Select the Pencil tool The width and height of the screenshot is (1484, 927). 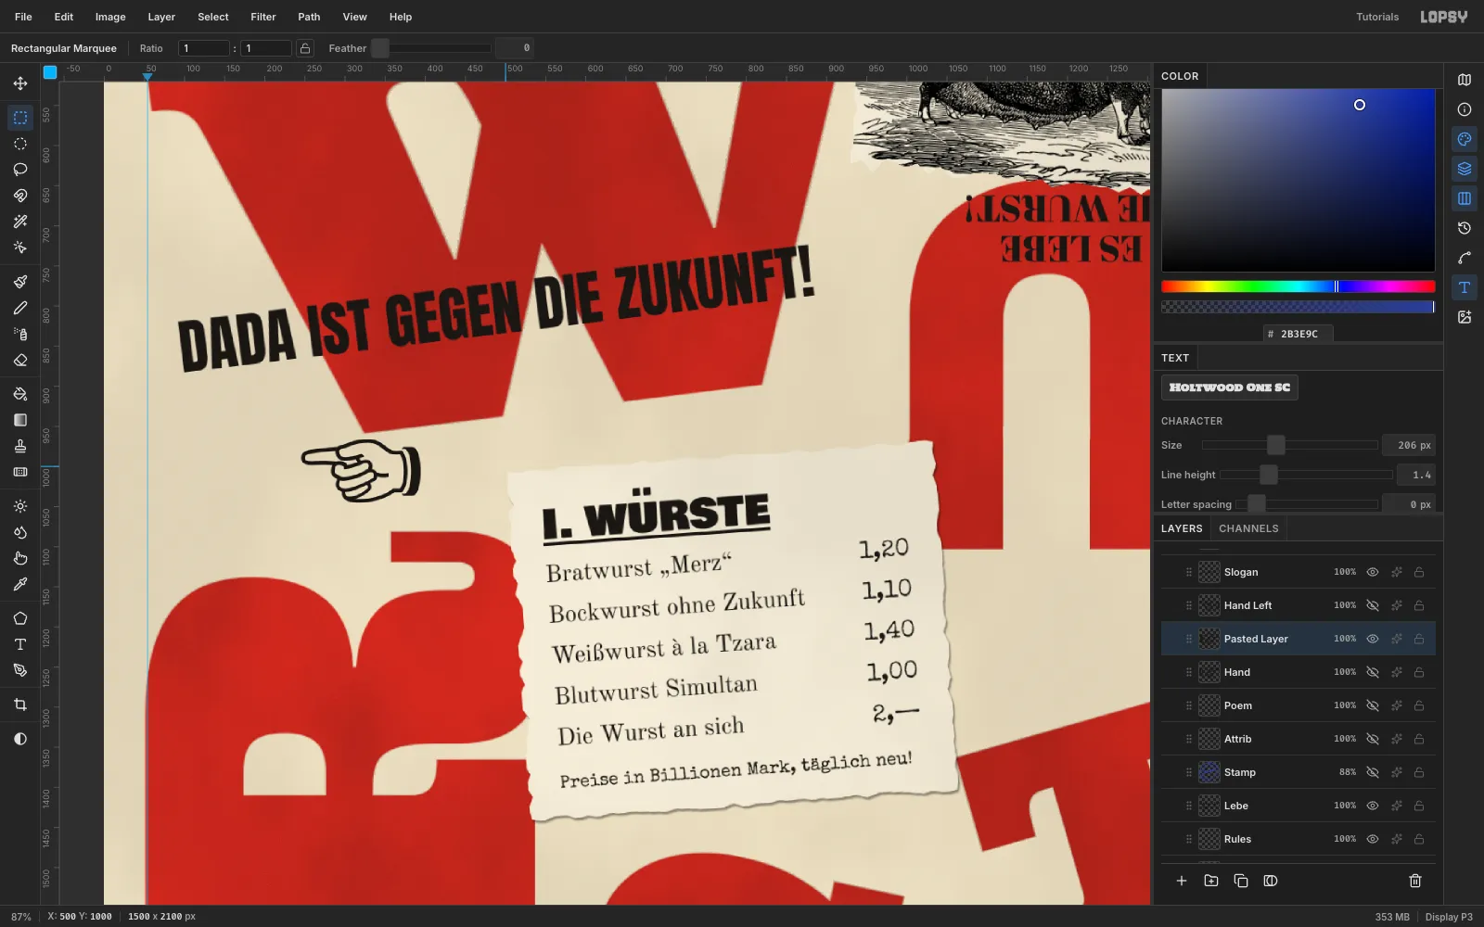pyautogui.click(x=20, y=308)
